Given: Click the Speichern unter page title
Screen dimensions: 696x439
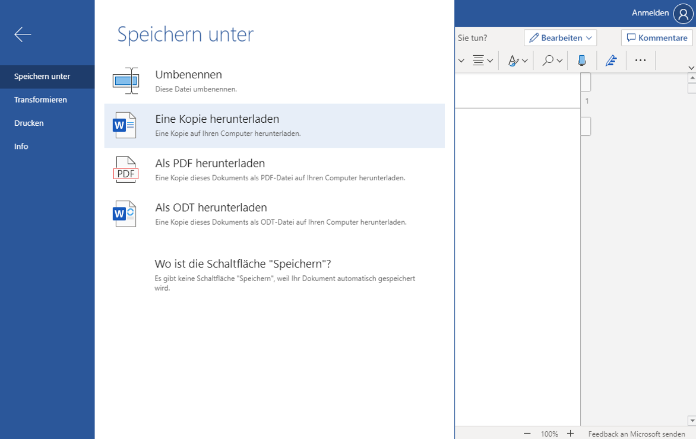Looking at the screenshot, I should tap(185, 34).
